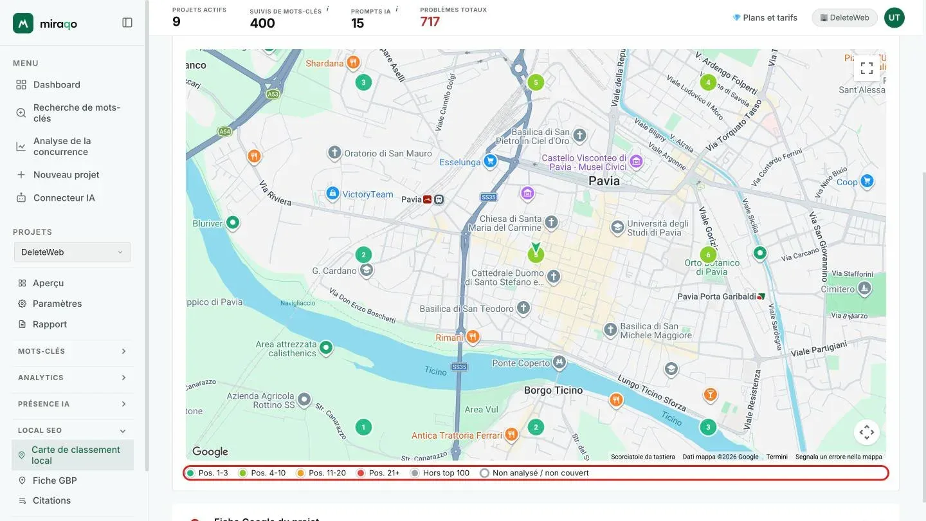Click the DeleteWeb button in header
Viewport: 926px width, 521px height.
(x=845, y=18)
